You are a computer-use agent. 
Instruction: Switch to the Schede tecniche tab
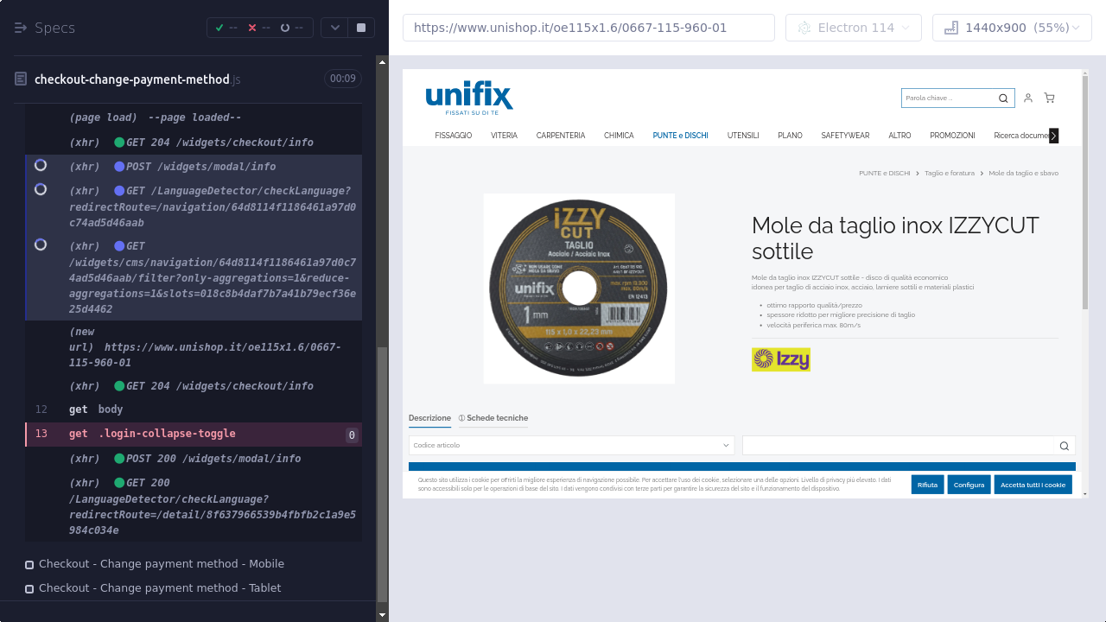tap(493, 418)
